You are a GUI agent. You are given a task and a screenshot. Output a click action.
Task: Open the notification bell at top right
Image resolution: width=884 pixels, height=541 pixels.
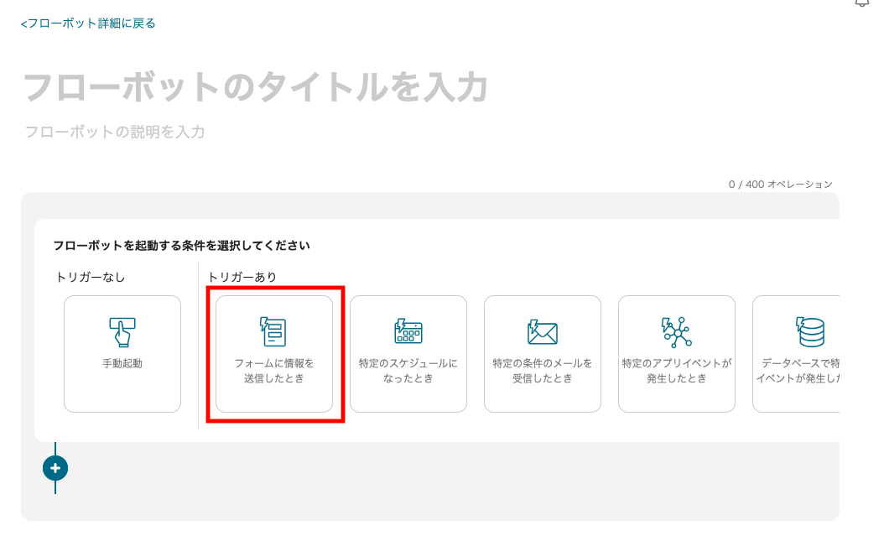pos(862,3)
